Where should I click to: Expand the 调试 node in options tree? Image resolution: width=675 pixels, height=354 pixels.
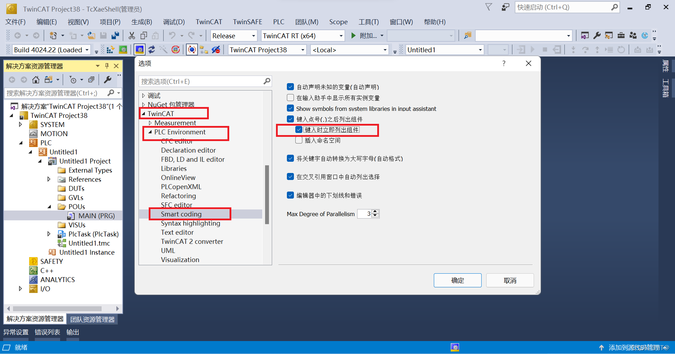coord(143,95)
